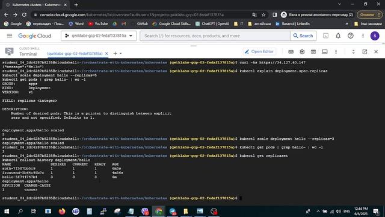Viewport: 385px width, 217px height.
Task: Open the Cloud Shell keyboard options
Action: [291, 52]
